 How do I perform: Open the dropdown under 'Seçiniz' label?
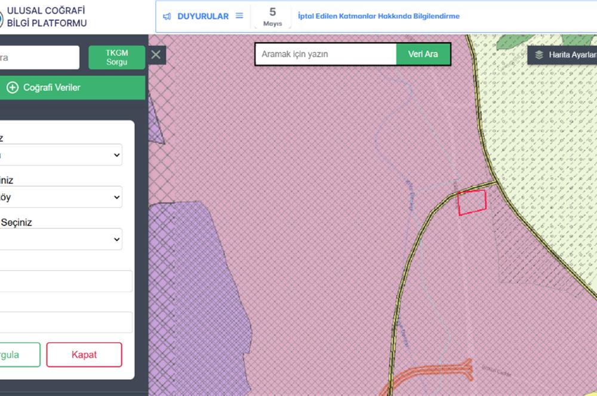pyautogui.click(x=61, y=239)
